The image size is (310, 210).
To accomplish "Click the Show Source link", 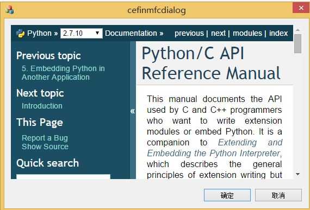I will tap(45, 147).
